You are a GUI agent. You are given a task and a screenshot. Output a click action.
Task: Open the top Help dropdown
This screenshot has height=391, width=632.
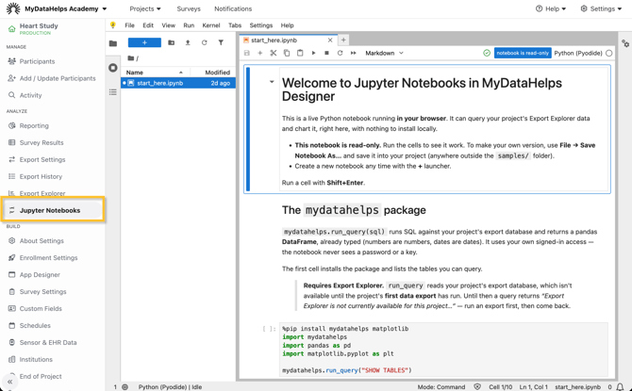pyautogui.click(x=551, y=8)
